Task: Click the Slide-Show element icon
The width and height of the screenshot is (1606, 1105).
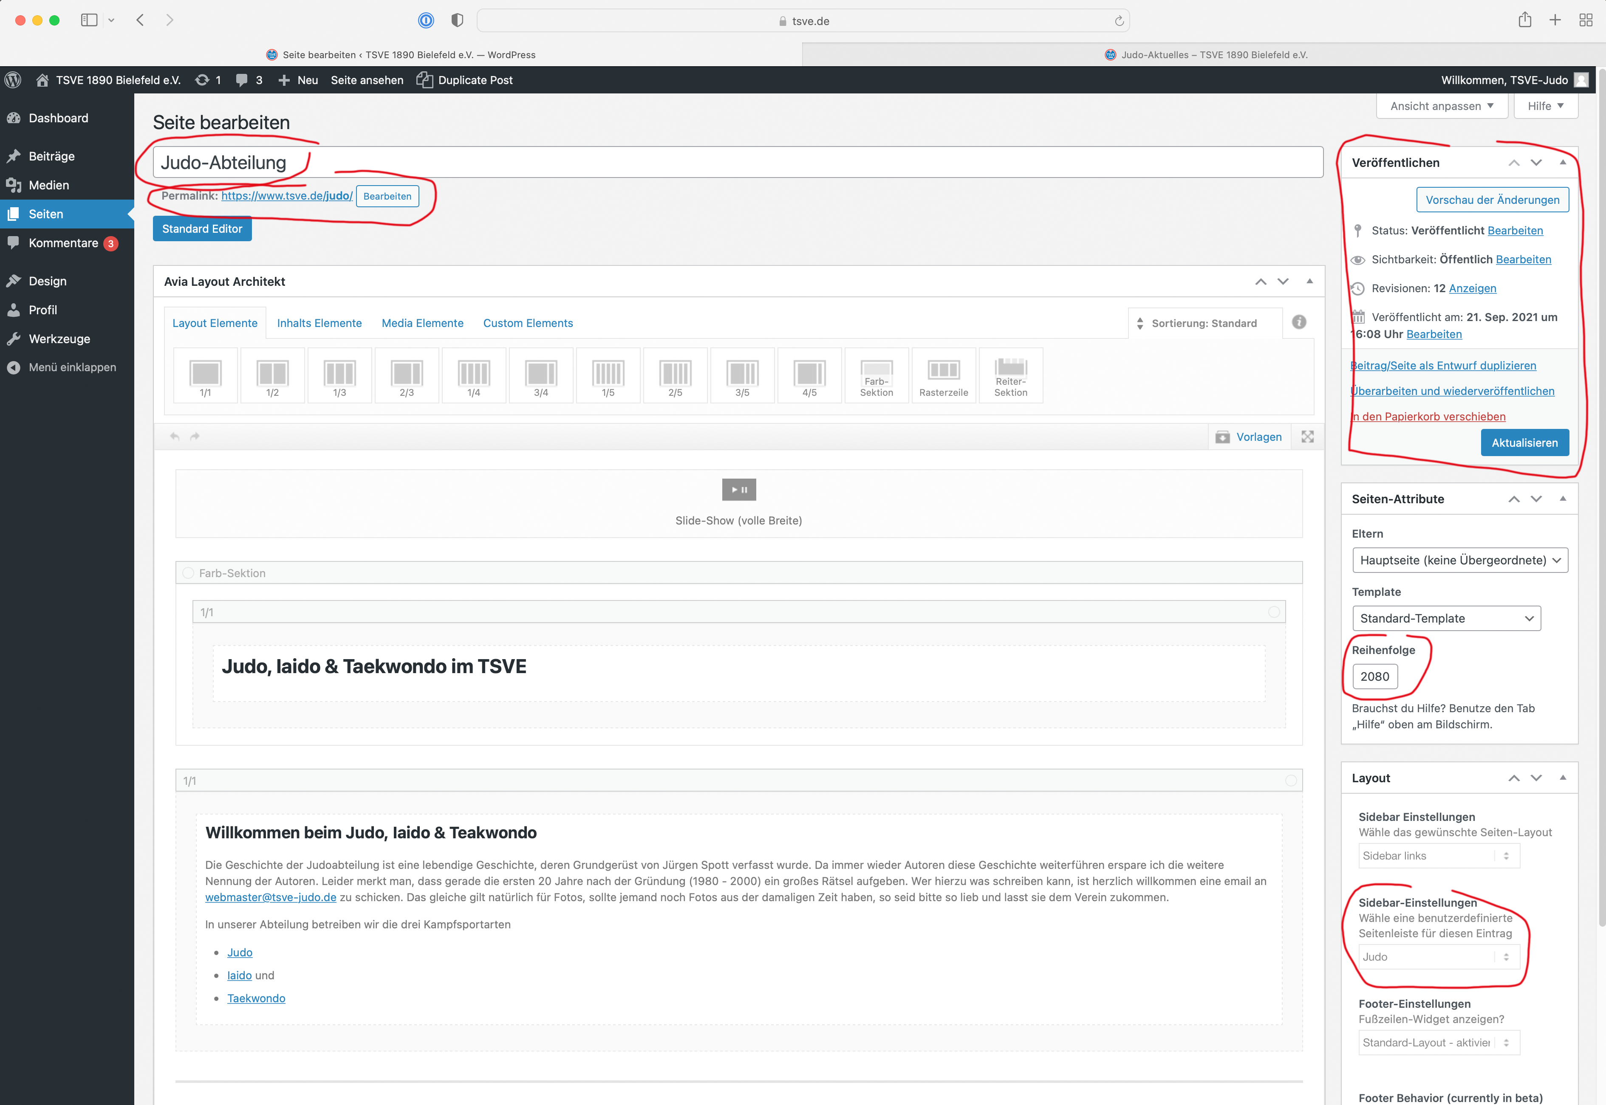Action: (739, 490)
